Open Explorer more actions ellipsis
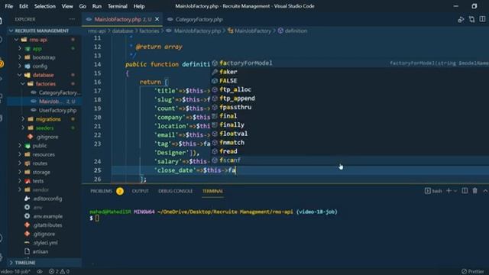The width and height of the screenshot is (489, 275). coord(72,19)
